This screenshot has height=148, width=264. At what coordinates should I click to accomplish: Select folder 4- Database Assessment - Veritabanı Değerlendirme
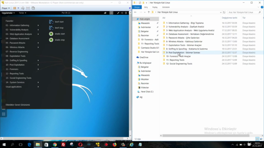[x=190, y=34]
